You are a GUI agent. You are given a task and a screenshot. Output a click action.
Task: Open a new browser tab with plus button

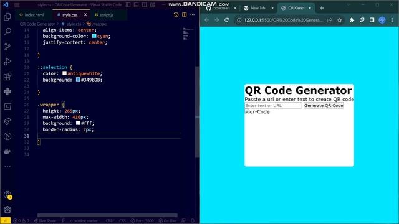point(322,8)
